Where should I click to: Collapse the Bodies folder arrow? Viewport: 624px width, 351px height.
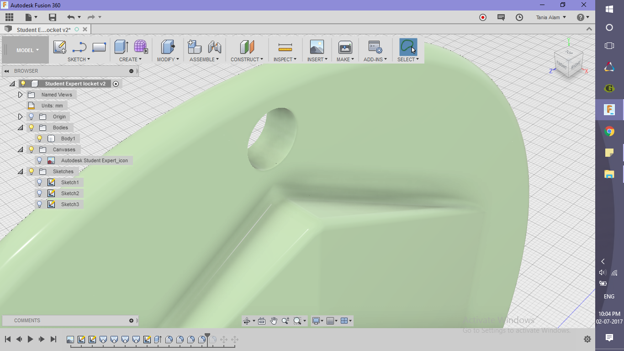pos(20,128)
